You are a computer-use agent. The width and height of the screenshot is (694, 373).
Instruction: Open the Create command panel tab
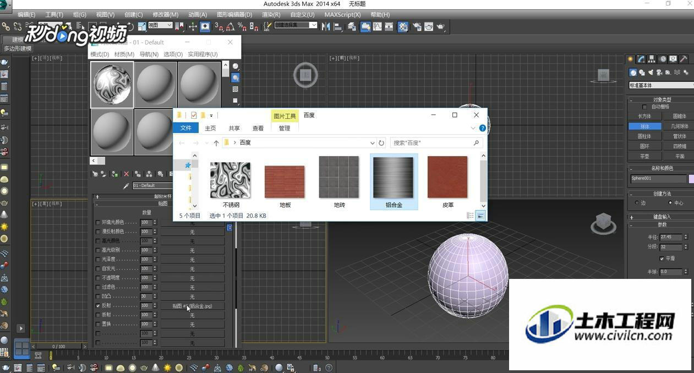point(631,59)
